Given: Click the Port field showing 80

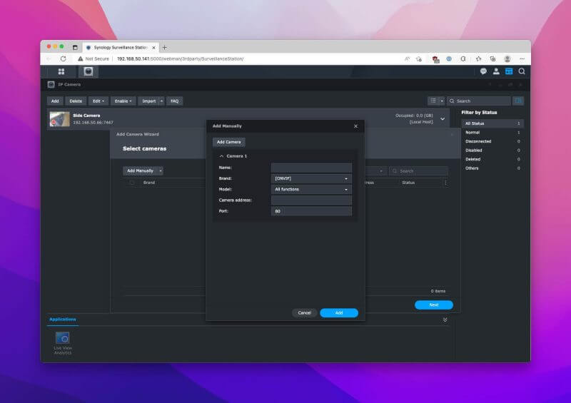Looking at the screenshot, I should click(311, 211).
